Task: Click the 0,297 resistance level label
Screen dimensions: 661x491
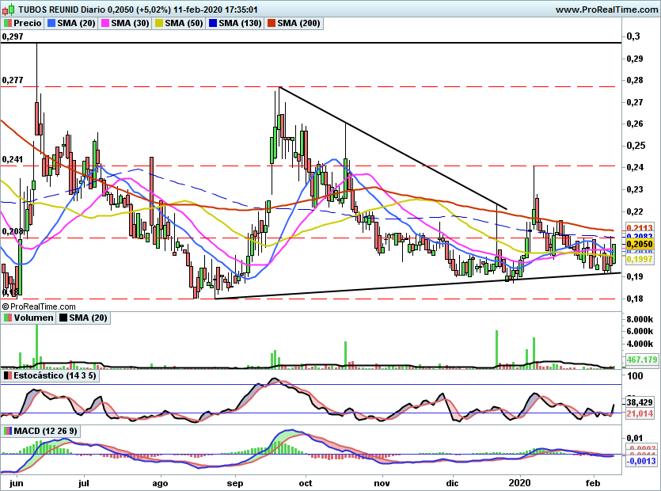Action: [x=13, y=36]
